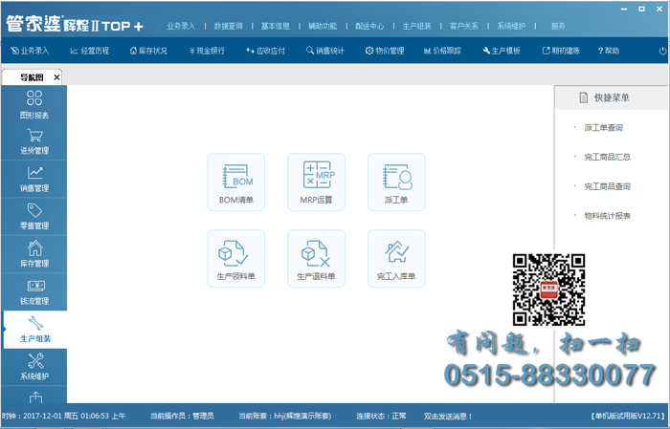The width and height of the screenshot is (670, 429).
Task: Switch to the 导航图 tab
Action: click(x=31, y=77)
